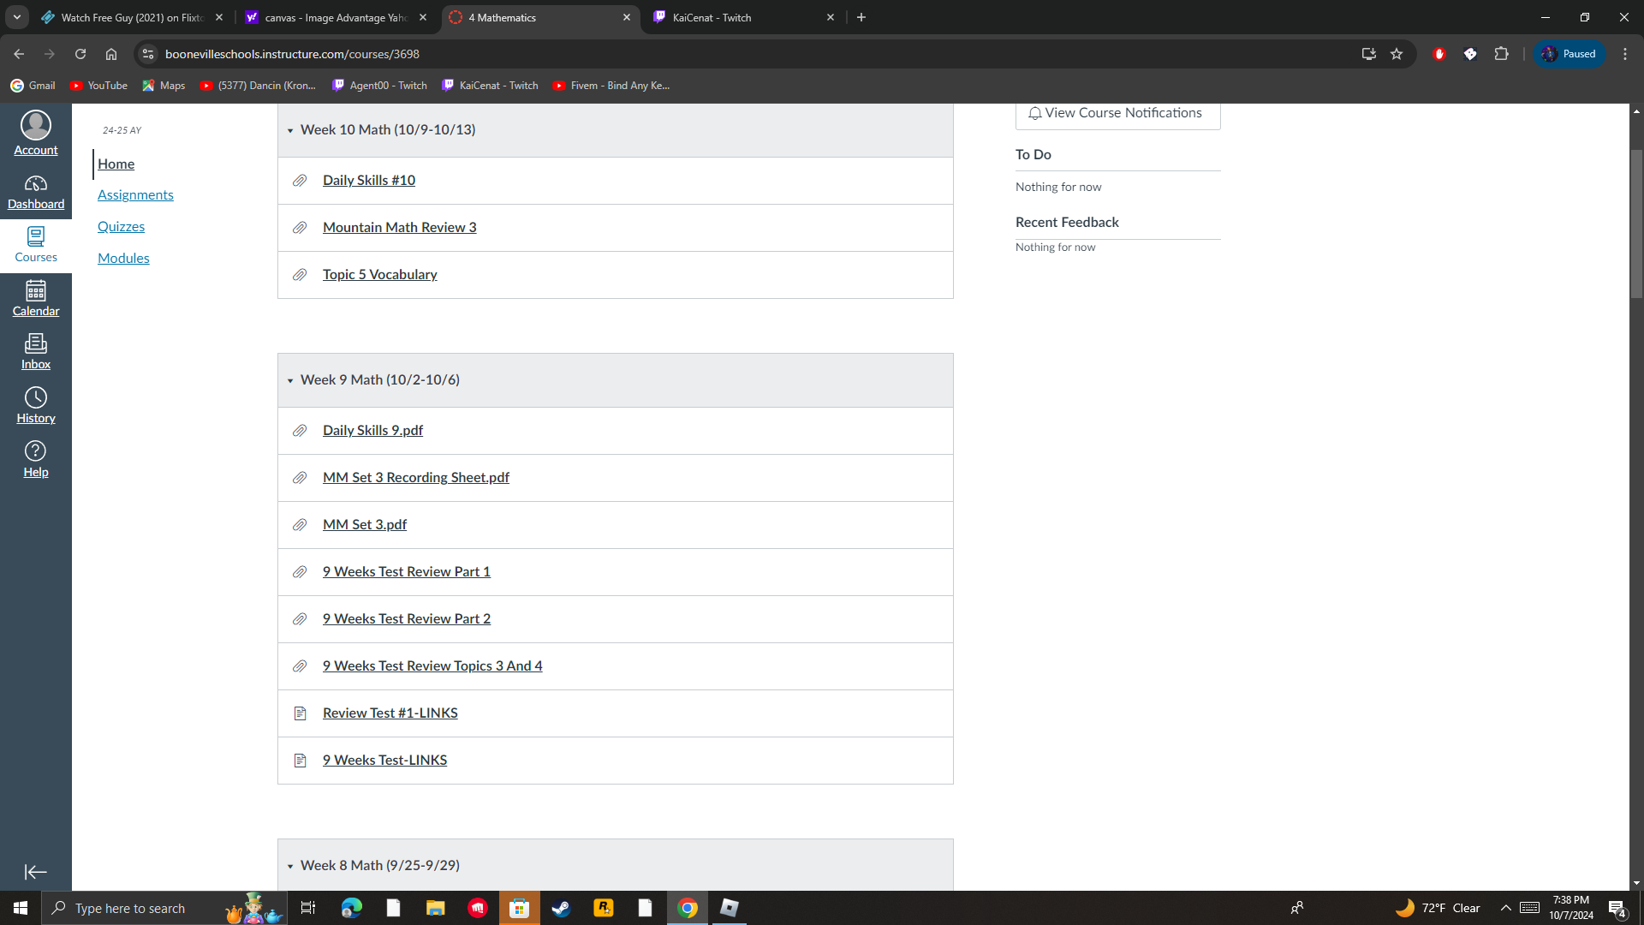This screenshot has height=925, width=1644.
Task: Open the History clock icon
Action: [35, 398]
